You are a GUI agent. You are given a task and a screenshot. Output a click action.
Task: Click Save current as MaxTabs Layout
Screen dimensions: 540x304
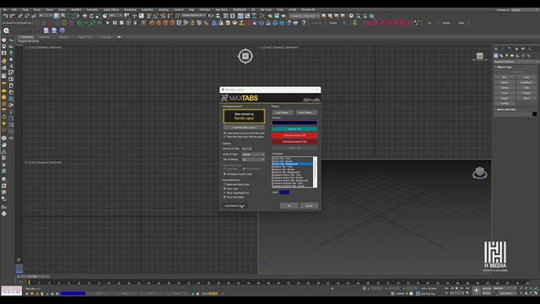244,117
